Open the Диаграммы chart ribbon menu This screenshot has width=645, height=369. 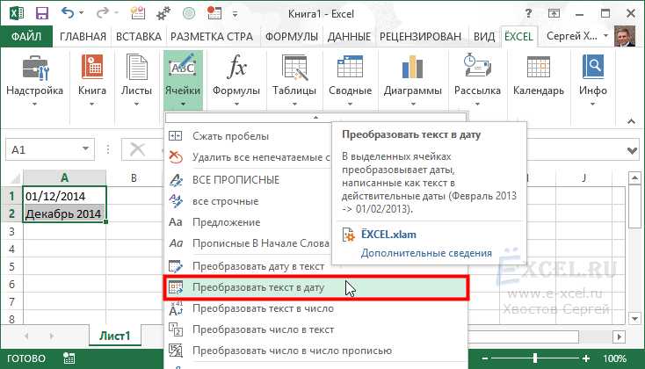tap(413, 80)
